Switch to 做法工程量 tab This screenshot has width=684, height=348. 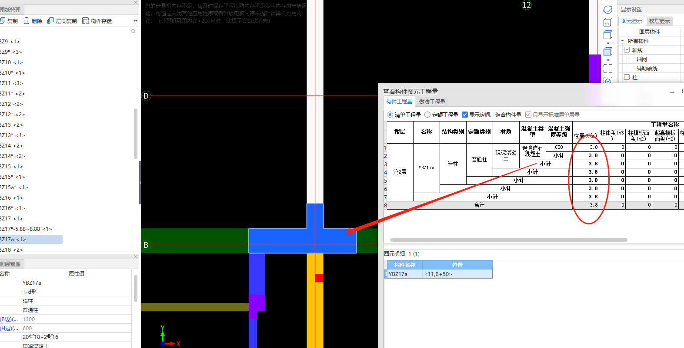pyautogui.click(x=432, y=102)
